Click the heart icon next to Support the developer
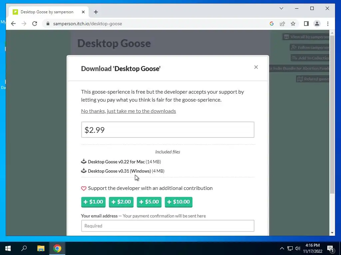Viewport: 341px width, 255px height. tap(84, 189)
